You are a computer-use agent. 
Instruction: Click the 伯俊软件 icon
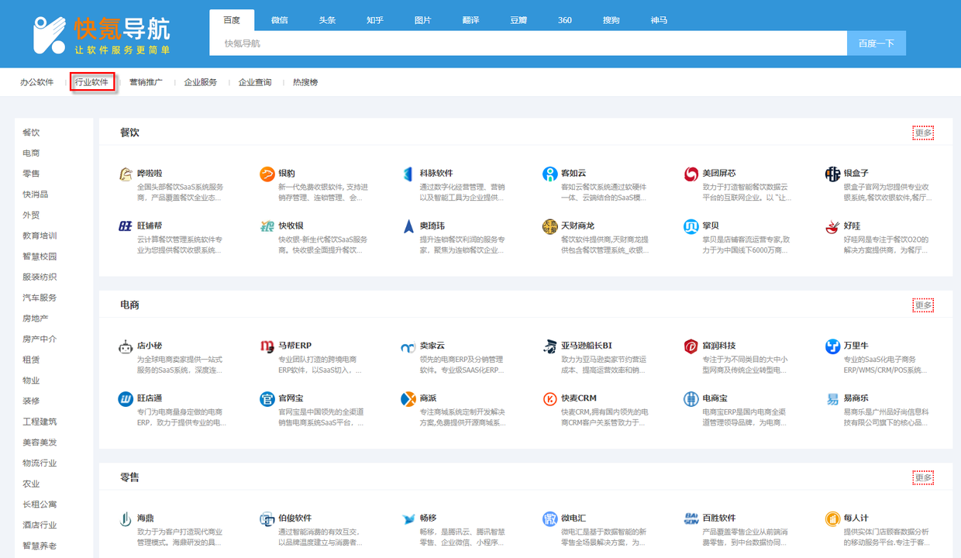coord(267,519)
